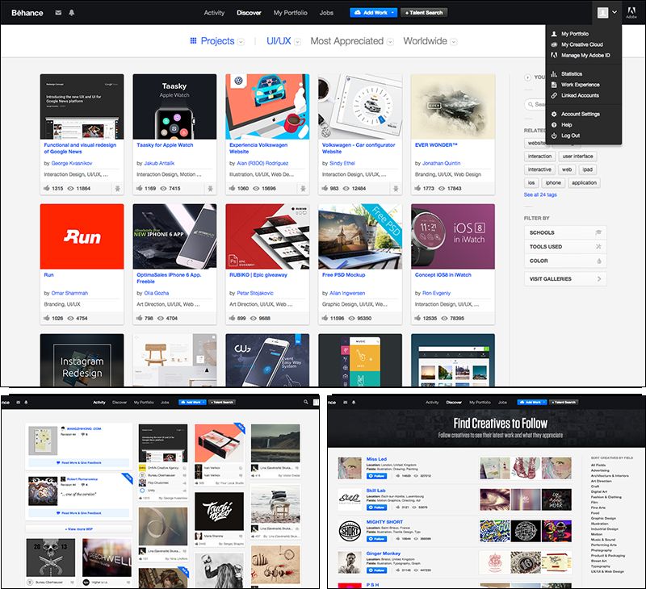Select Log Out from the profile menu

click(x=570, y=136)
